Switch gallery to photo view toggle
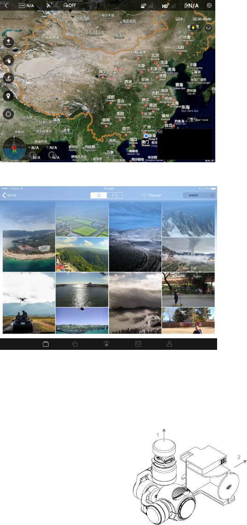The height and width of the screenshot is (525, 247). [x=98, y=195]
